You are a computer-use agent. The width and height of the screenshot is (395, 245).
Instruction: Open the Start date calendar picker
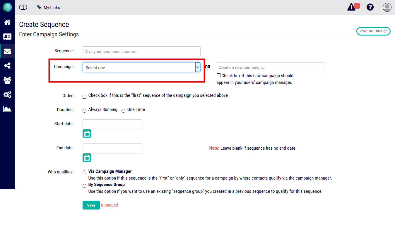click(x=87, y=134)
